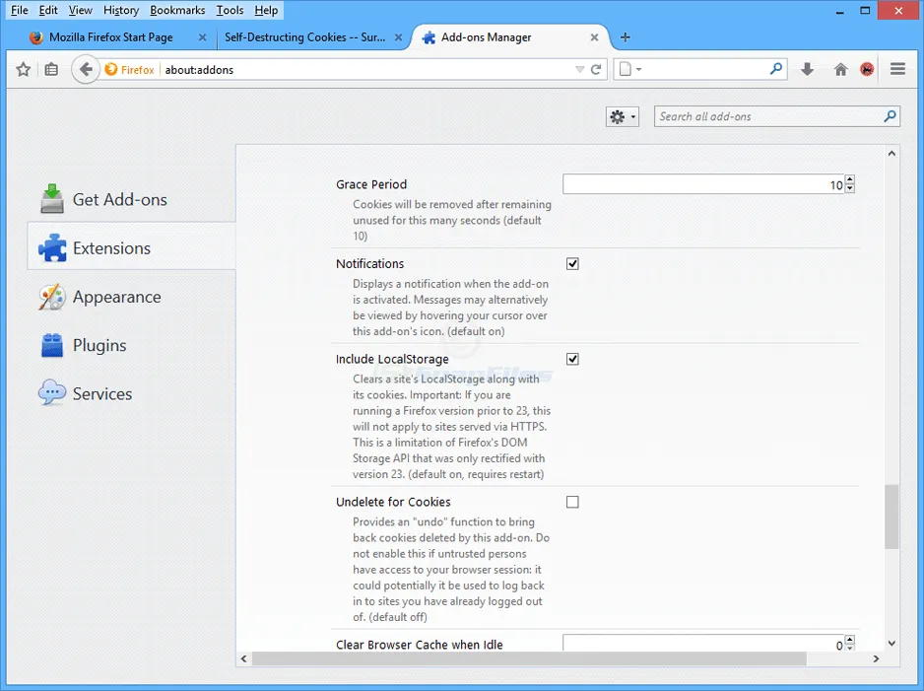The height and width of the screenshot is (691, 924).
Task: Disable the Notifications checkbox
Action: (572, 263)
